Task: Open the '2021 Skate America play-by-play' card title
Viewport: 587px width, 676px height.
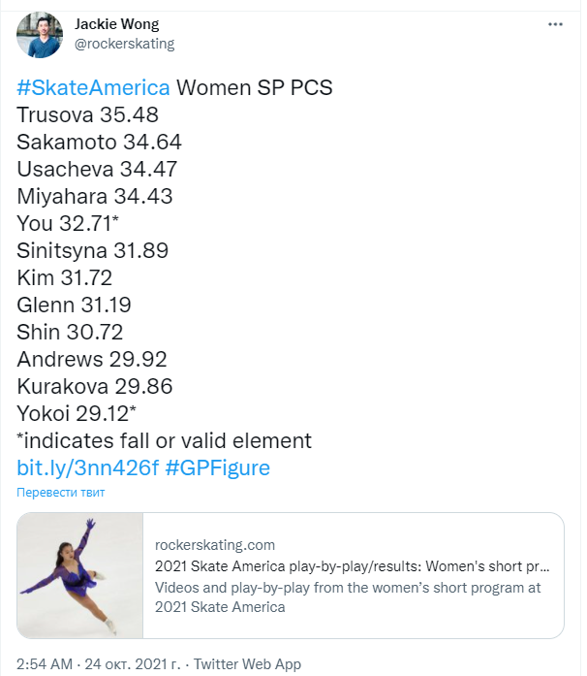Action: click(353, 566)
